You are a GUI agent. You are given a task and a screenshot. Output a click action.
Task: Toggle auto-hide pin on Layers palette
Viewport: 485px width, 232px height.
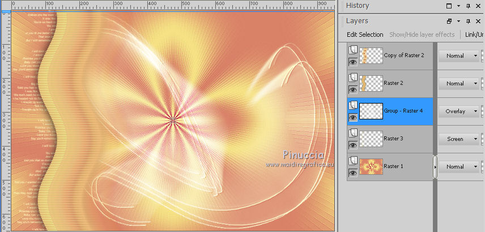(469, 22)
